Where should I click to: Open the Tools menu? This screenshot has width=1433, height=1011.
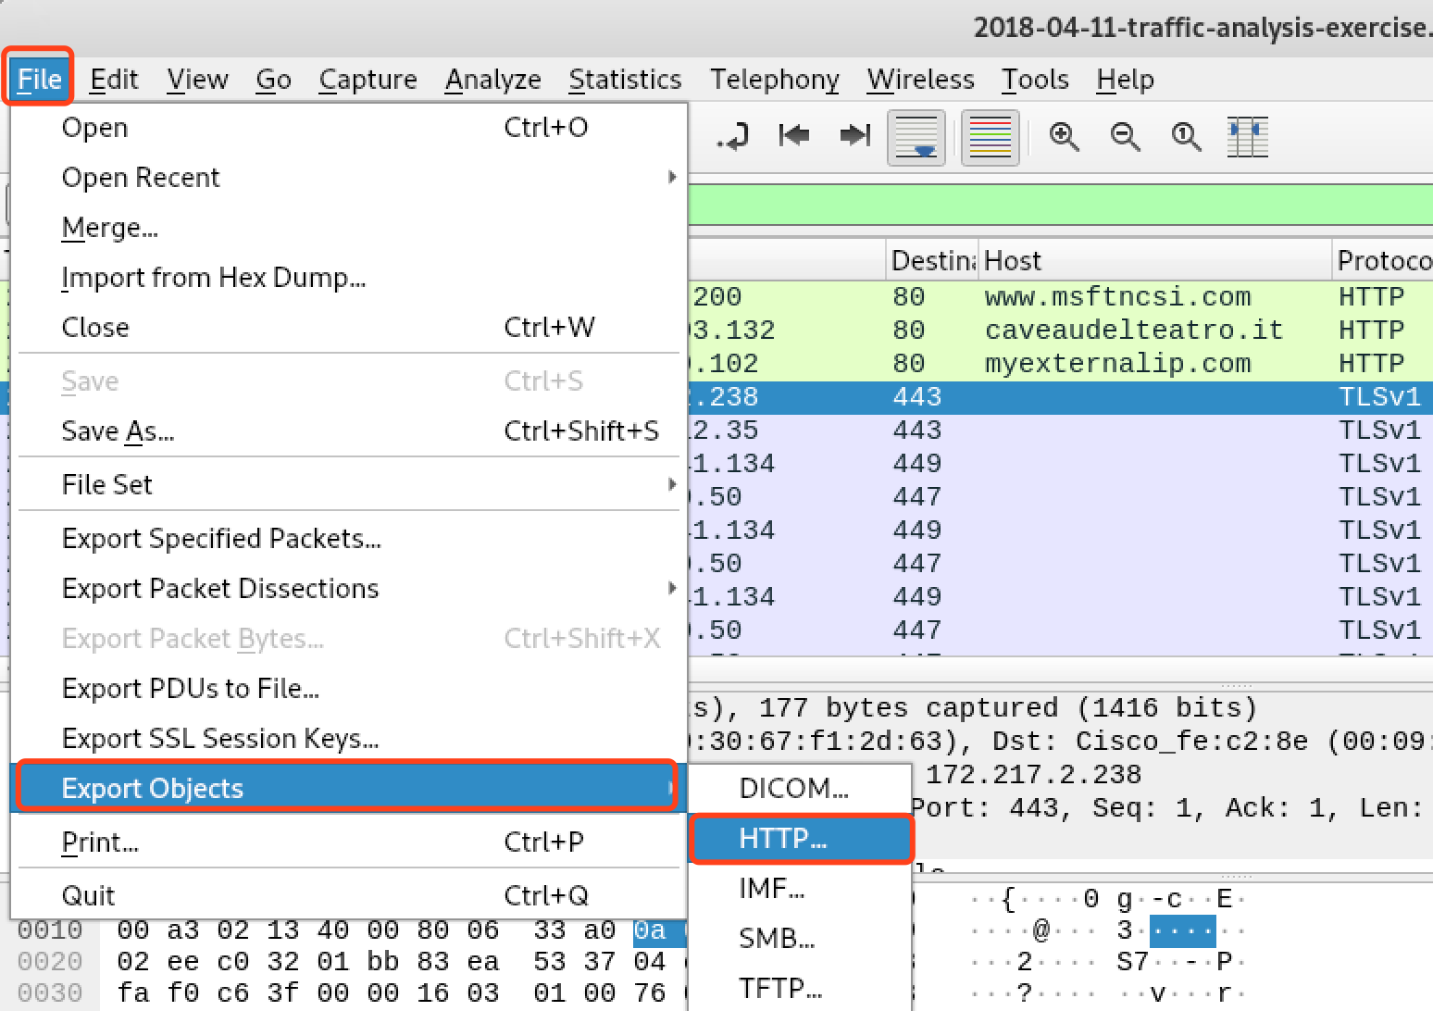tap(1035, 79)
